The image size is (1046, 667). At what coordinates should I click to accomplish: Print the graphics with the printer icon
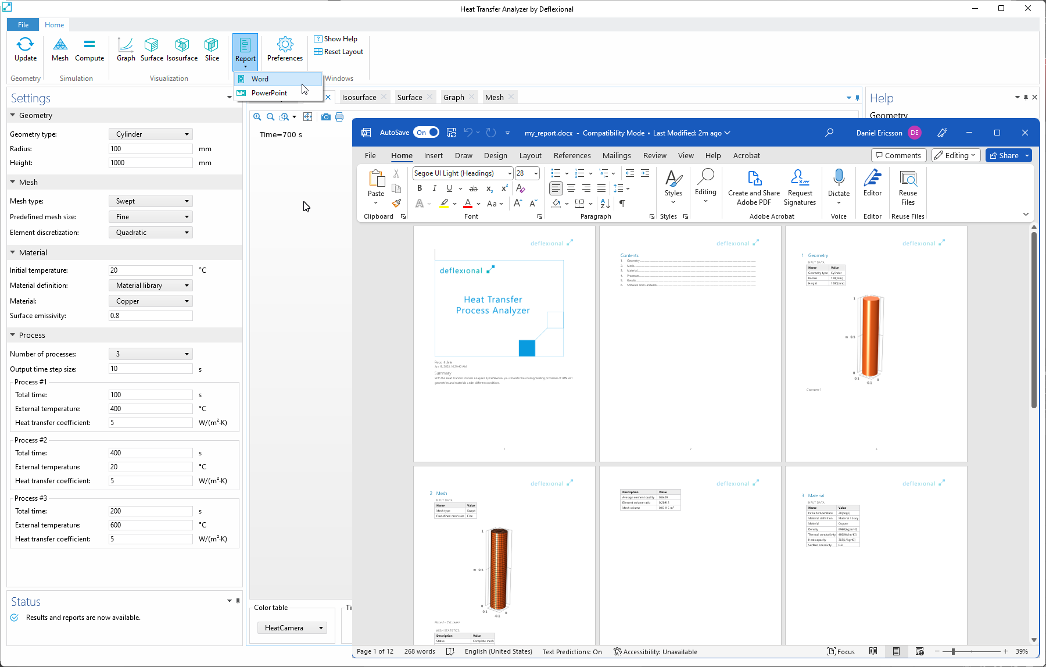pos(339,117)
